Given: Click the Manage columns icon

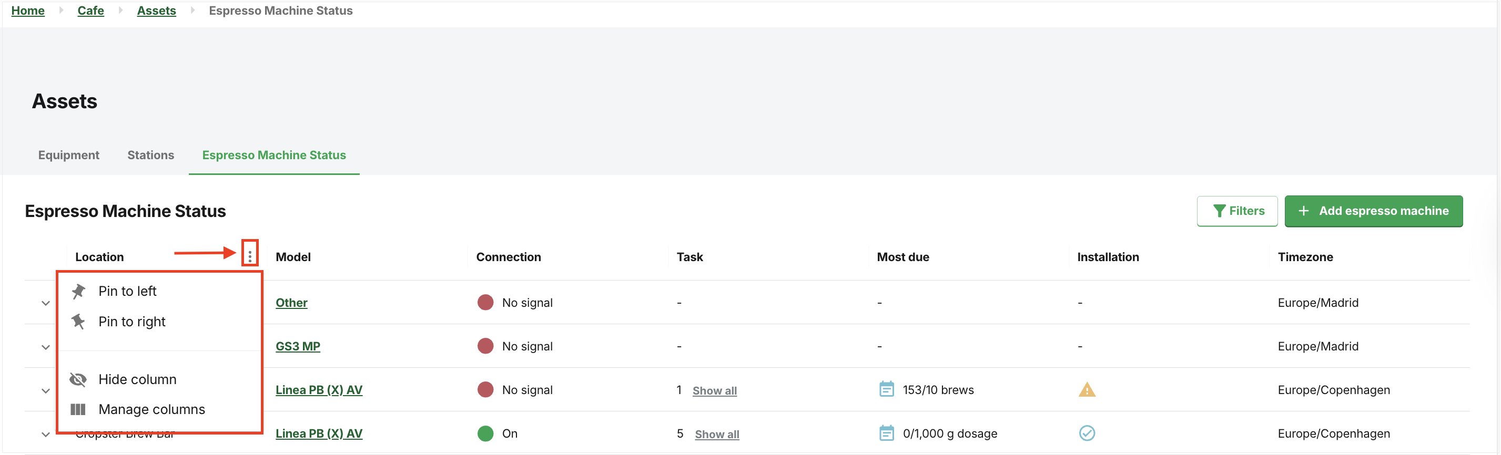Looking at the screenshot, I should coord(78,410).
